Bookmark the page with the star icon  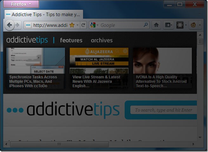click(x=72, y=25)
